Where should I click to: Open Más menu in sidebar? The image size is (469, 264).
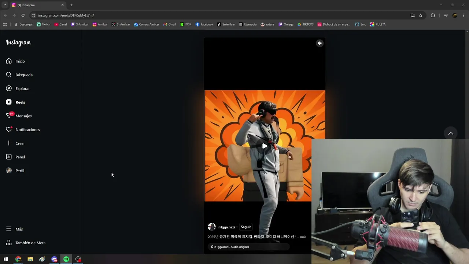click(x=14, y=229)
